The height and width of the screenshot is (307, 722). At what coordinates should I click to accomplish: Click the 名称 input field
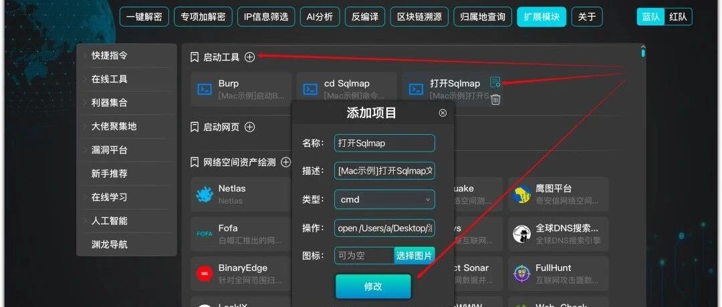(x=384, y=143)
